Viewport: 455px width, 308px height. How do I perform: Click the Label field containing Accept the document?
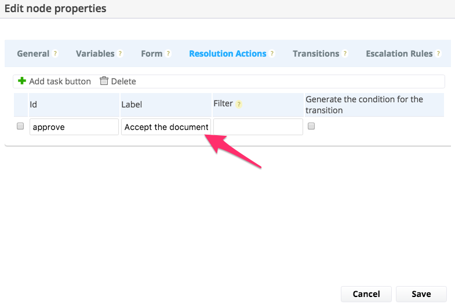click(x=166, y=127)
